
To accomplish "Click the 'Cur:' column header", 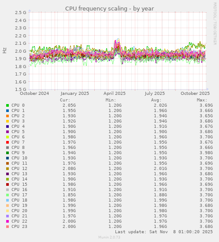I will pos(65,100).
